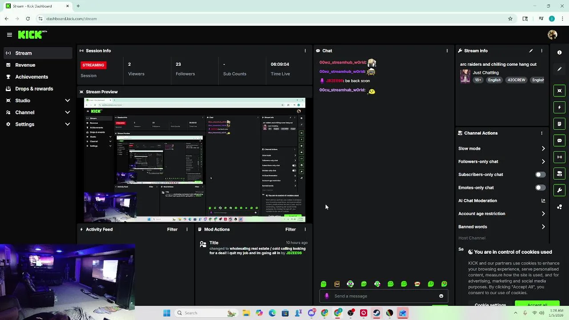Viewport: 569px width, 320px height.
Task: Open Activity Feed three-dot options
Action: [x=187, y=229]
